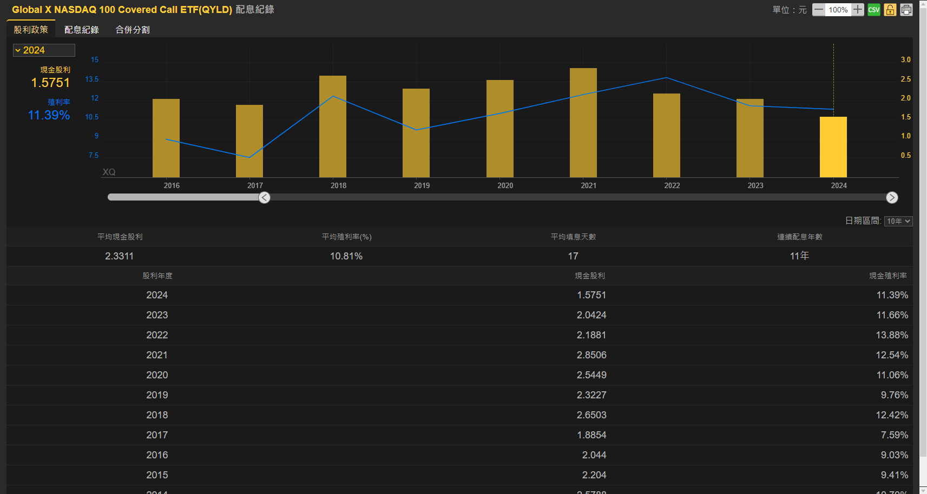
Task: Click dividend value 2.1881
Action: (x=591, y=335)
